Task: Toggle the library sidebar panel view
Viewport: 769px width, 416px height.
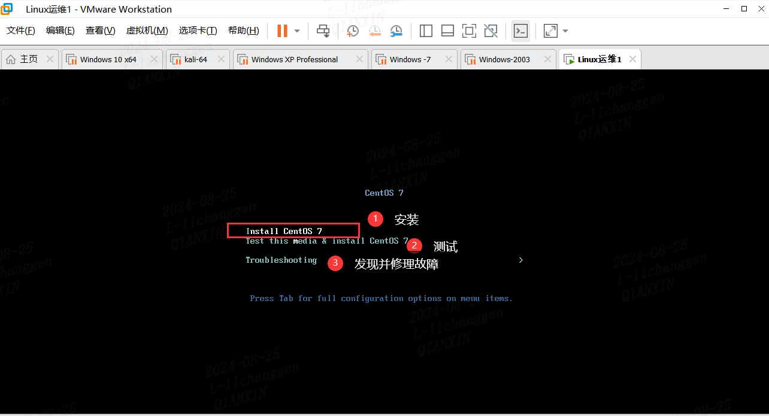Action: click(426, 31)
